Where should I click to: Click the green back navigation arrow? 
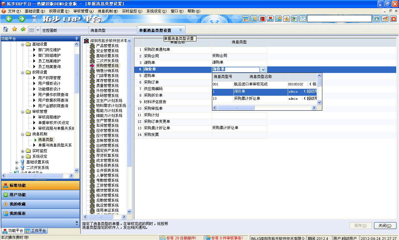tap(9, 19)
